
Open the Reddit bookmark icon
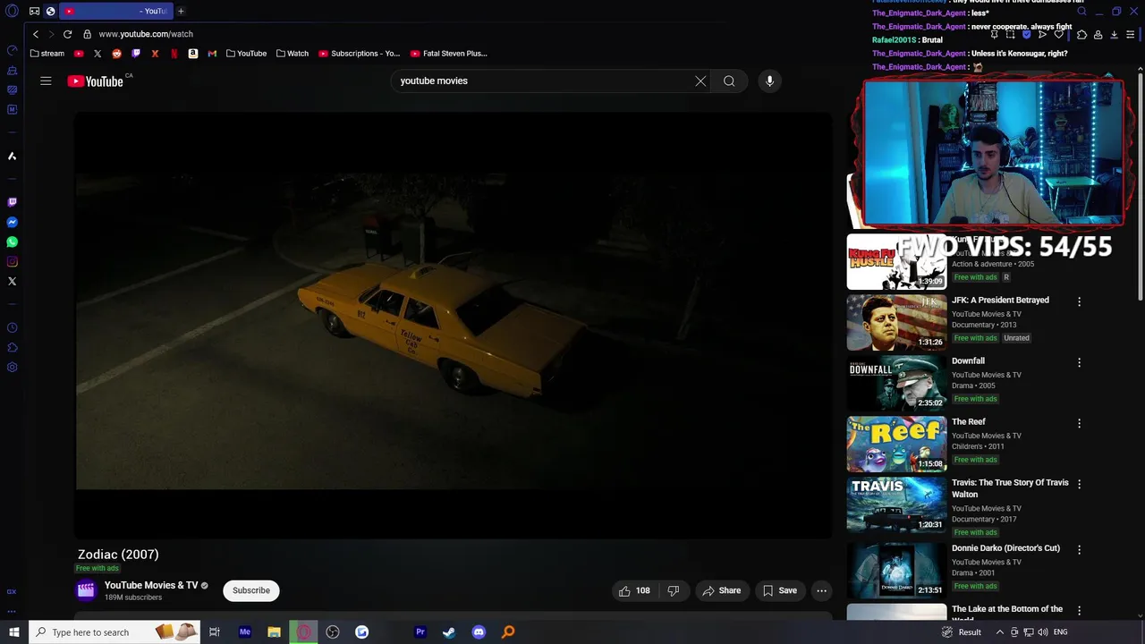[116, 54]
